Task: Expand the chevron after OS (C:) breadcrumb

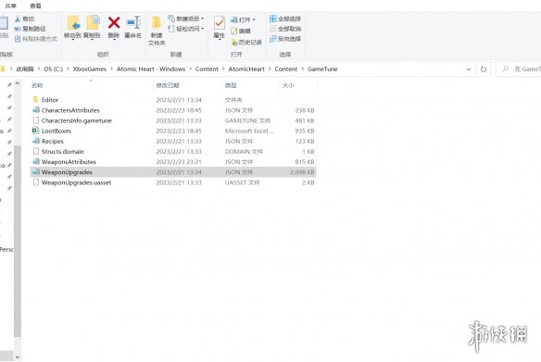Action: pos(68,69)
